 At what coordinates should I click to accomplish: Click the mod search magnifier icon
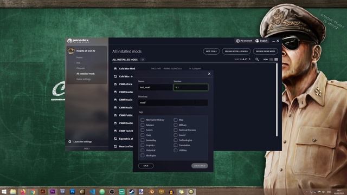point(257,59)
